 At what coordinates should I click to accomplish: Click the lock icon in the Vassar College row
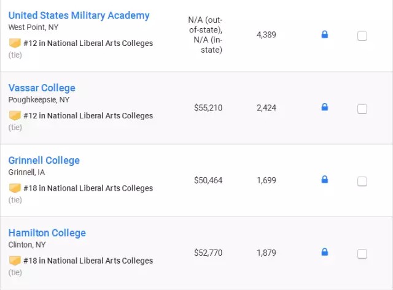point(325,107)
